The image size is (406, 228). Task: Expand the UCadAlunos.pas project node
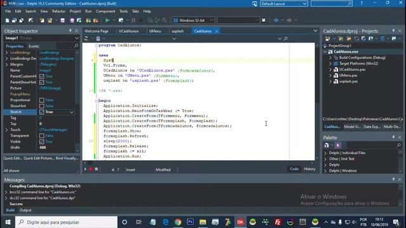pyautogui.click(x=330, y=70)
